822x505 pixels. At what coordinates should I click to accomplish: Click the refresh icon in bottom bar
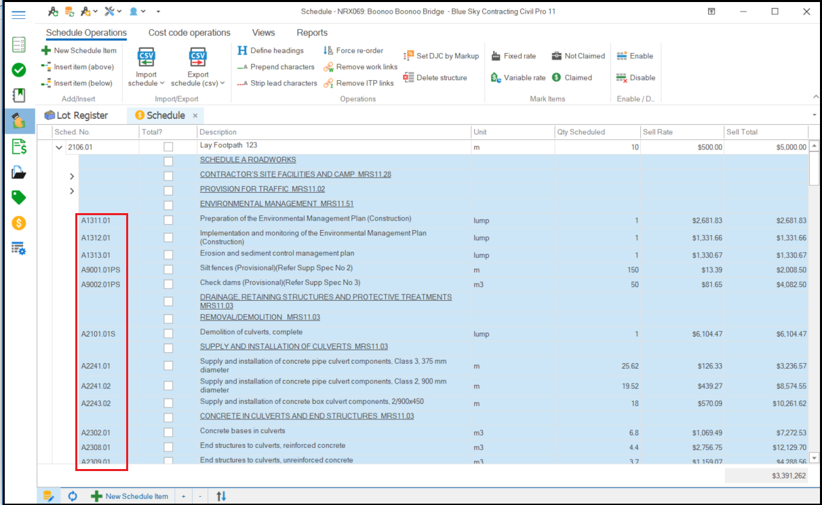point(73,496)
